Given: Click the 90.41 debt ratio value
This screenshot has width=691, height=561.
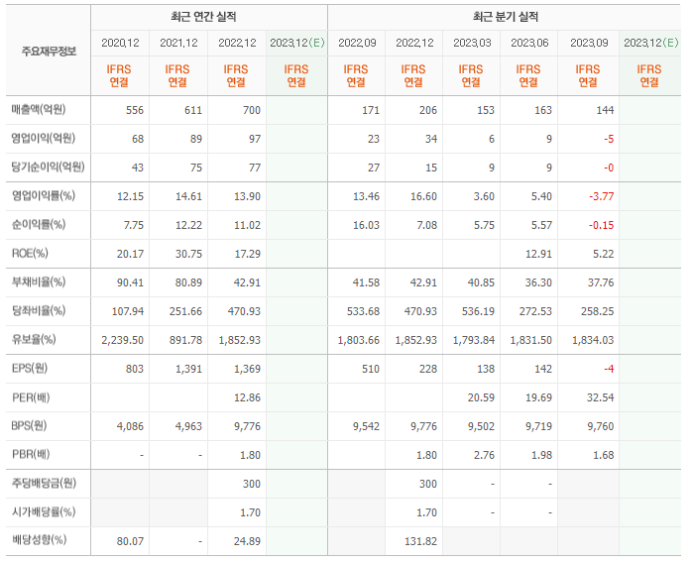Looking at the screenshot, I should click(130, 282).
